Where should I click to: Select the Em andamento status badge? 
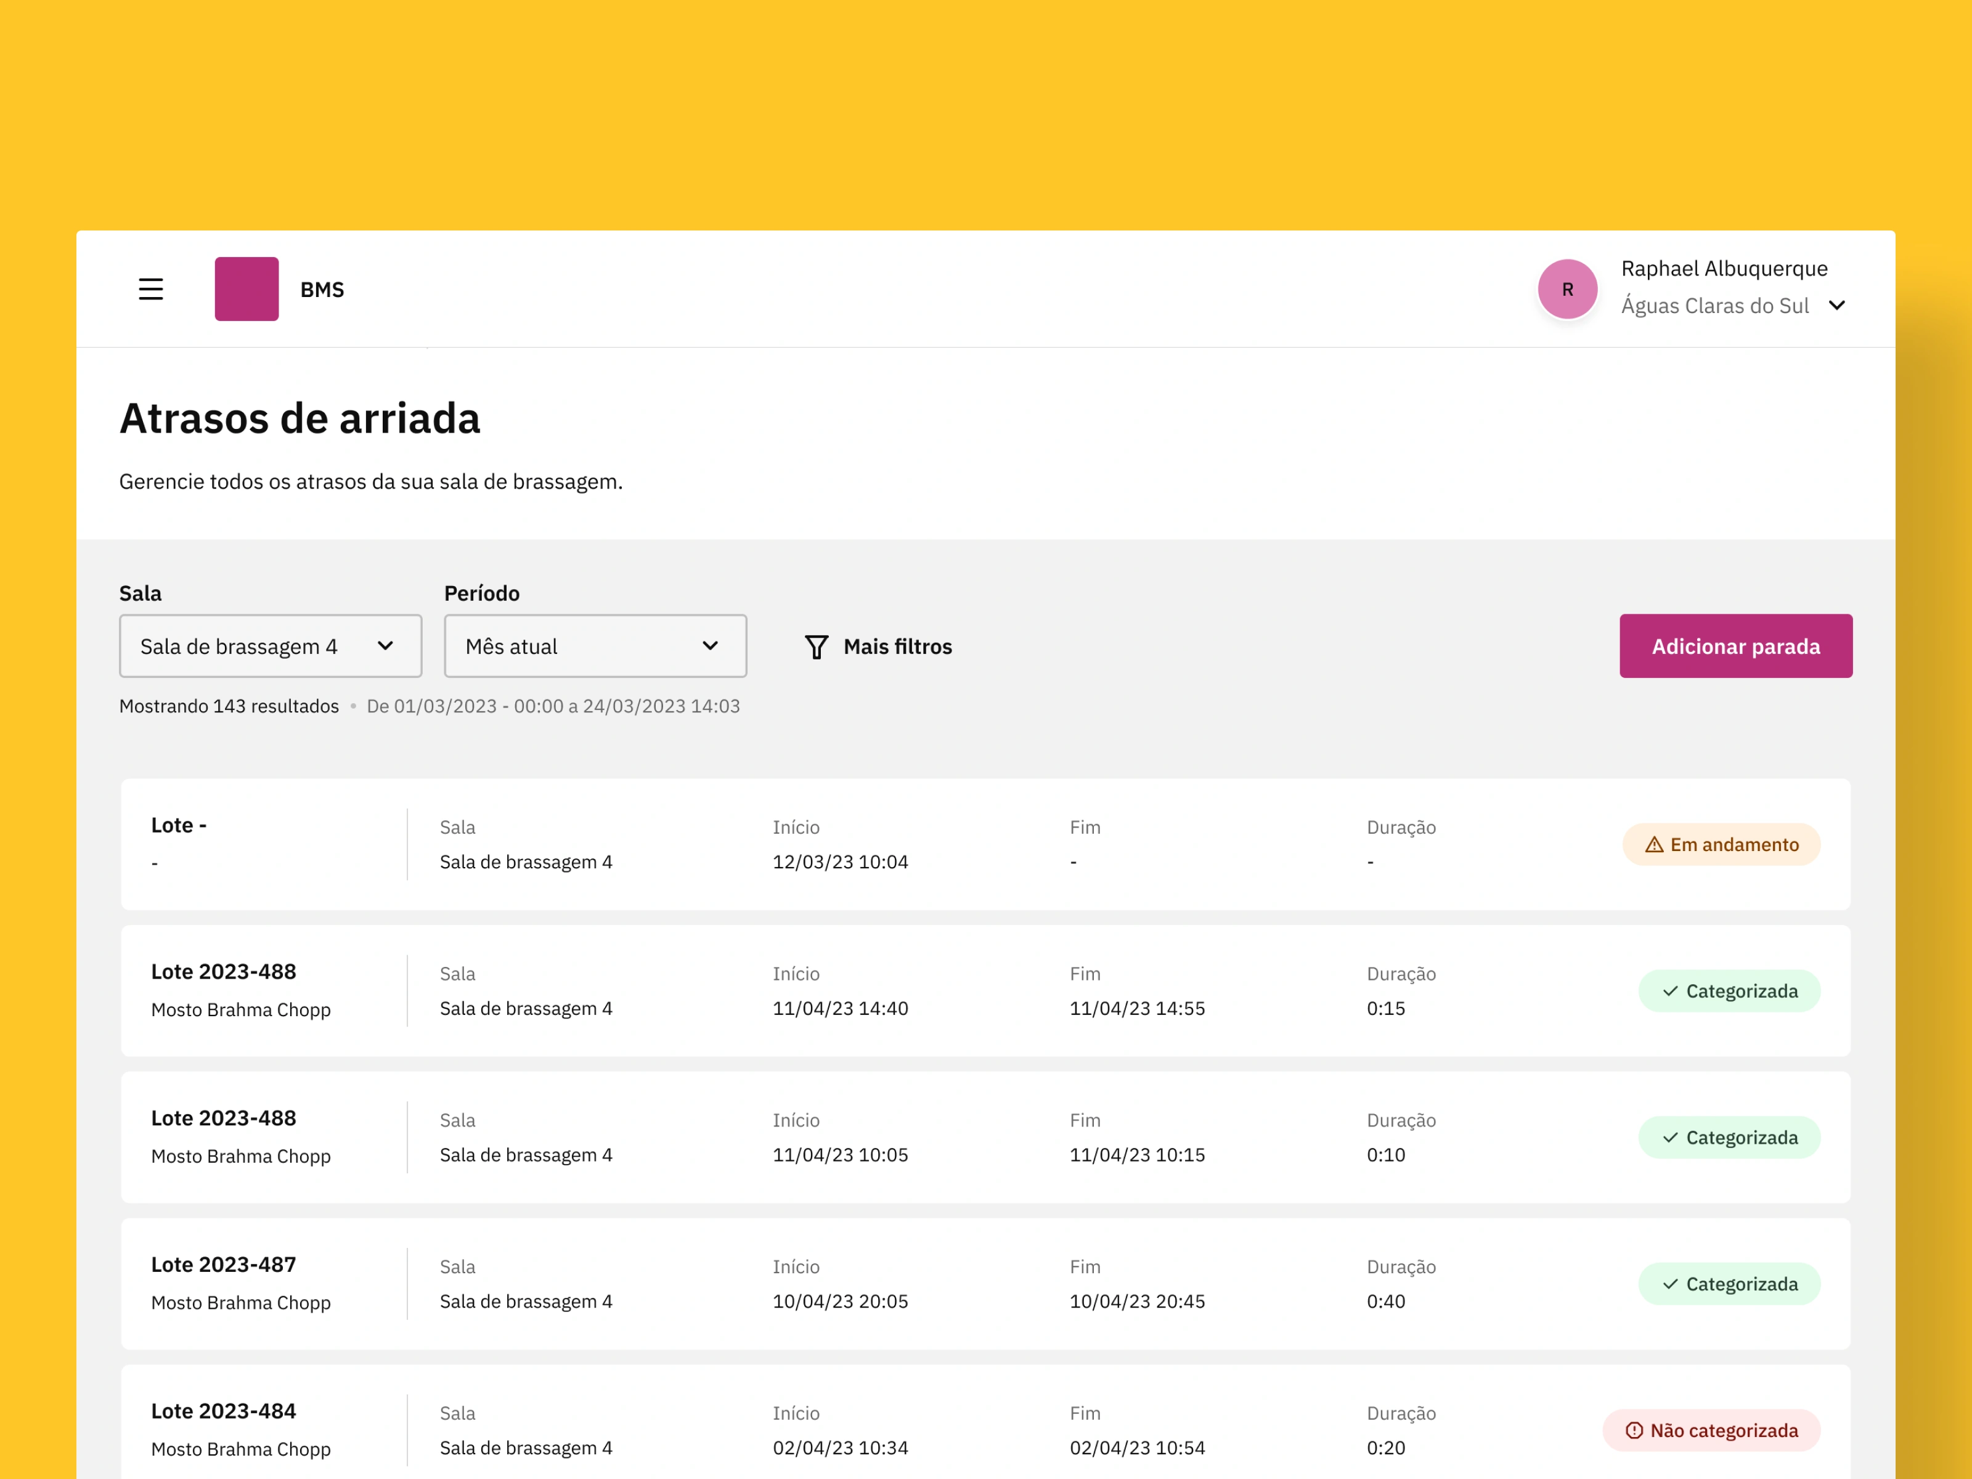coord(1721,844)
